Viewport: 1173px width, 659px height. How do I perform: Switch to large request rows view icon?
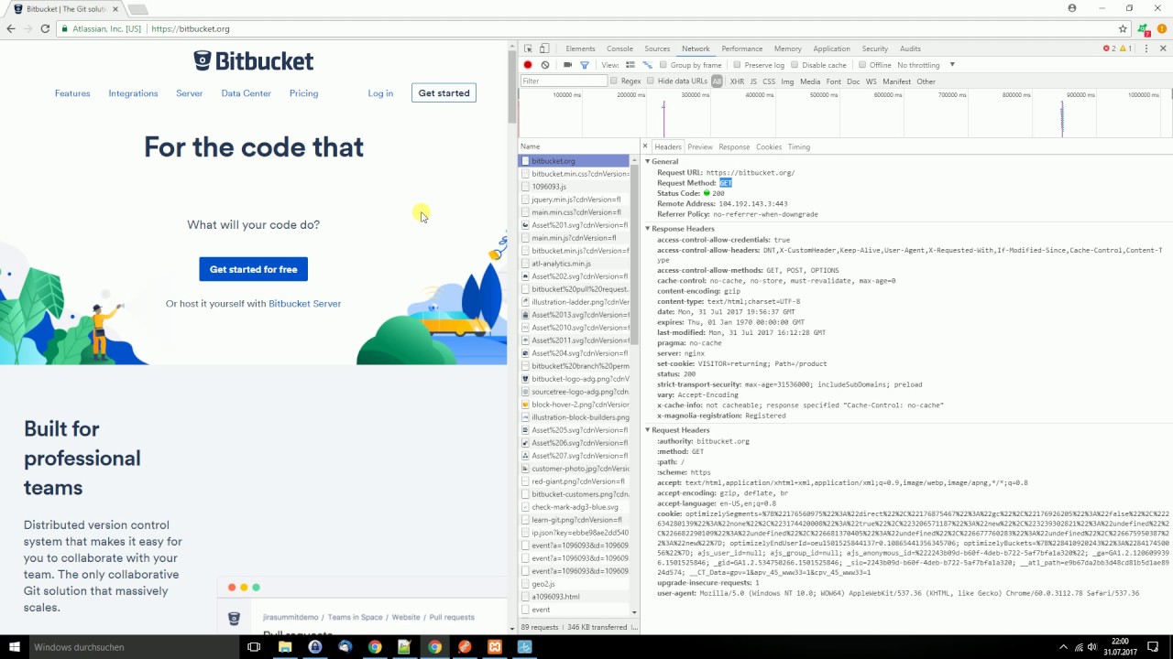[630, 65]
